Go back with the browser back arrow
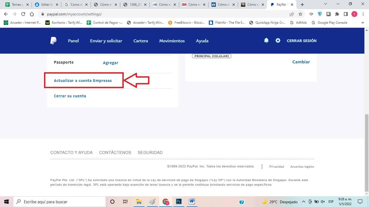 click(6, 14)
